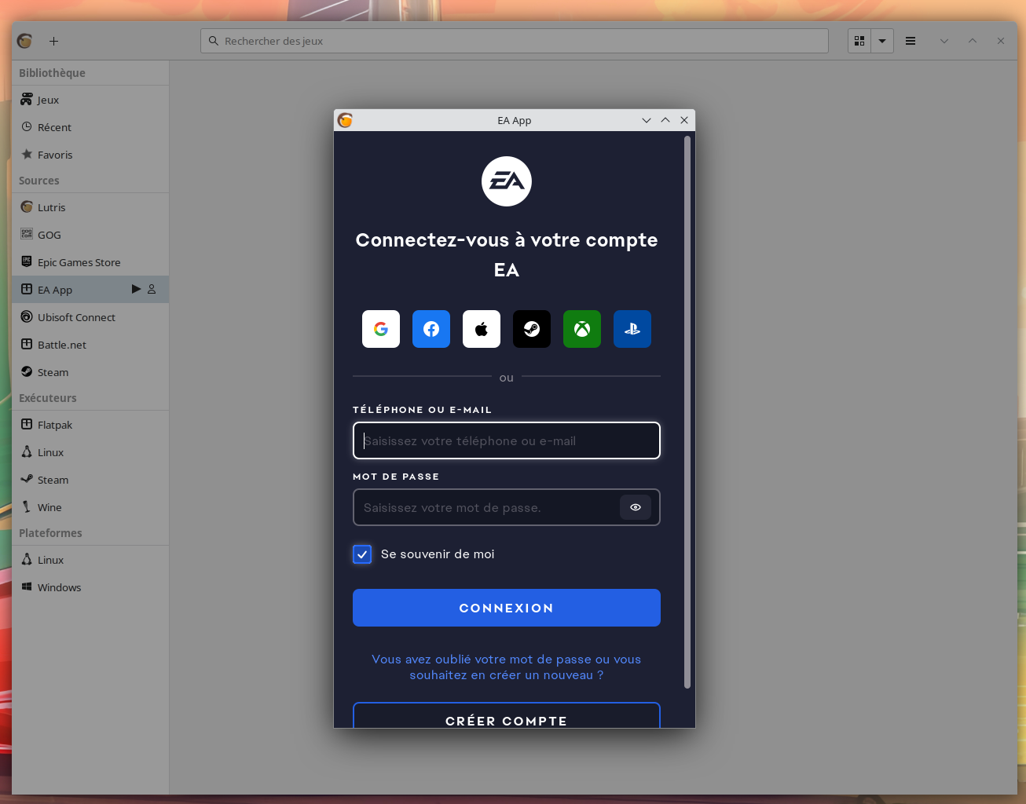Image resolution: width=1026 pixels, height=804 pixels.
Task: Switch to grid view icon
Action: pos(859,41)
